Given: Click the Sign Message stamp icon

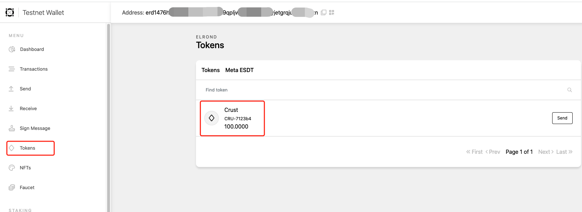Looking at the screenshot, I should click(12, 128).
